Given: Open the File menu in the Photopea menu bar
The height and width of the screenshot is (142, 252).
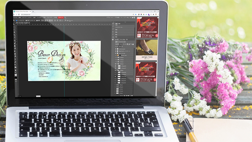Looking at the screenshot, I should pyautogui.click(x=15, y=18).
